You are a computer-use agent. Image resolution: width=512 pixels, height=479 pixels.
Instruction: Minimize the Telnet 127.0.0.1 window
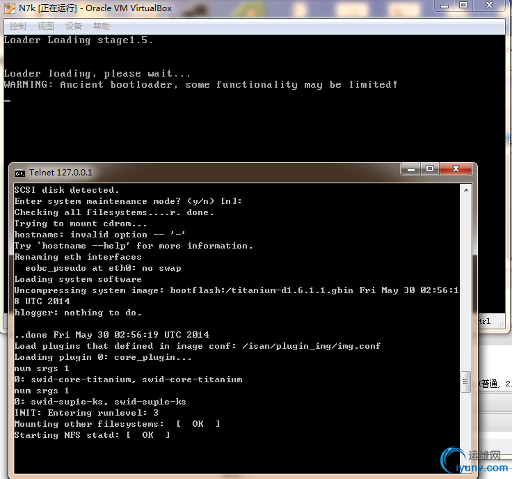pos(411,169)
